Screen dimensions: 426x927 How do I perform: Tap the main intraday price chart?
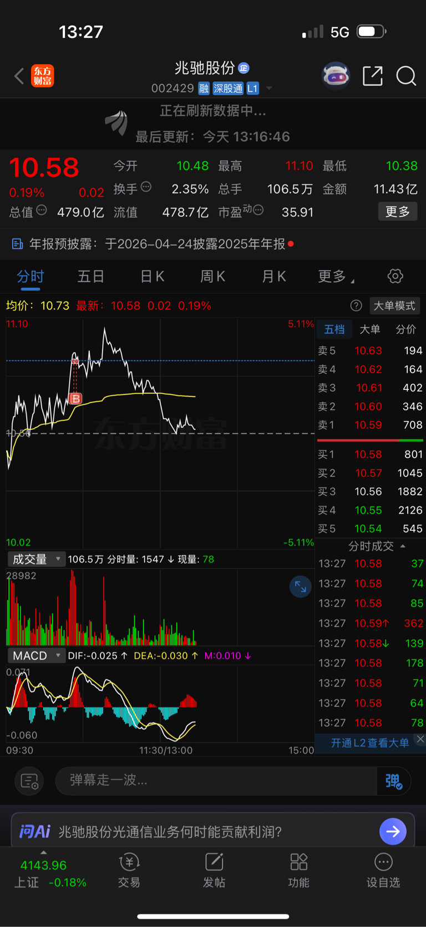(x=160, y=433)
